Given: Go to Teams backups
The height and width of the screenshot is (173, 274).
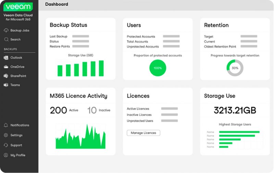Looking at the screenshot, I should [x=15, y=85].
